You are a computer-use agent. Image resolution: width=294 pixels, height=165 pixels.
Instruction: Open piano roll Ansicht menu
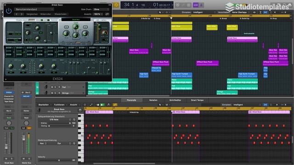[74, 105]
